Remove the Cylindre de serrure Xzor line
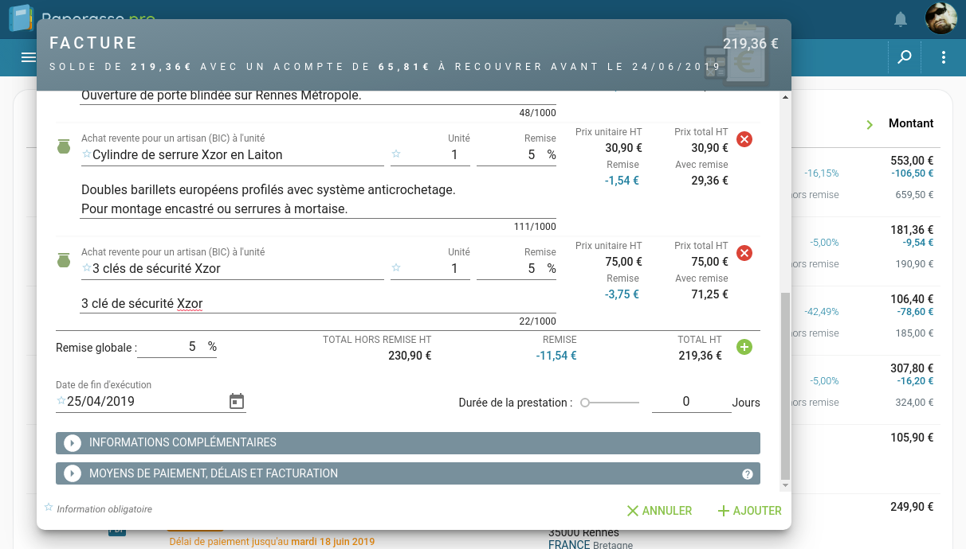 click(x=744, y=139)
